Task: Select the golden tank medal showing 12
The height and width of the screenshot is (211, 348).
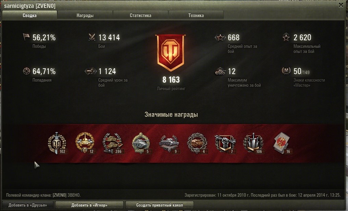Action: pyautogui.click(x=85, y=143)
